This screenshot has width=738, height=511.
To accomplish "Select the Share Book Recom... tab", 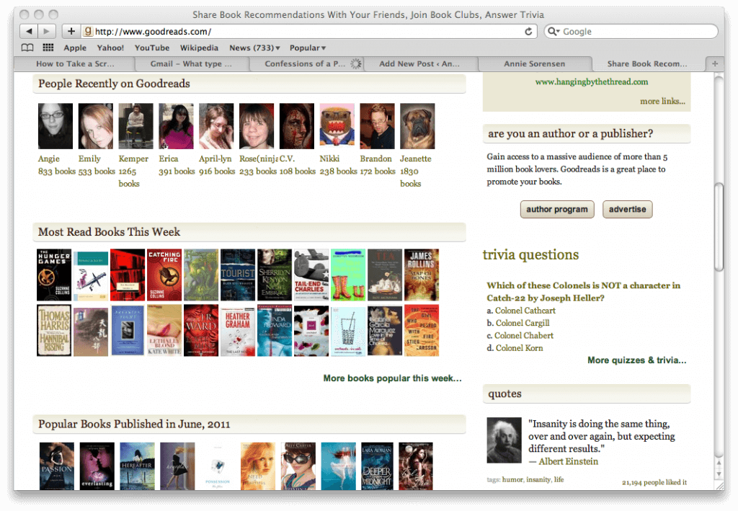I will coord(649,63).
